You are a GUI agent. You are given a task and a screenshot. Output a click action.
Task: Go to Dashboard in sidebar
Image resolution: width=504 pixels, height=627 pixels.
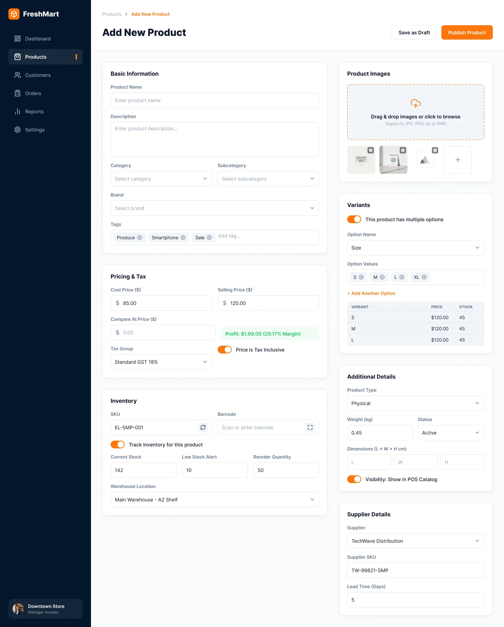click(45, 39)
